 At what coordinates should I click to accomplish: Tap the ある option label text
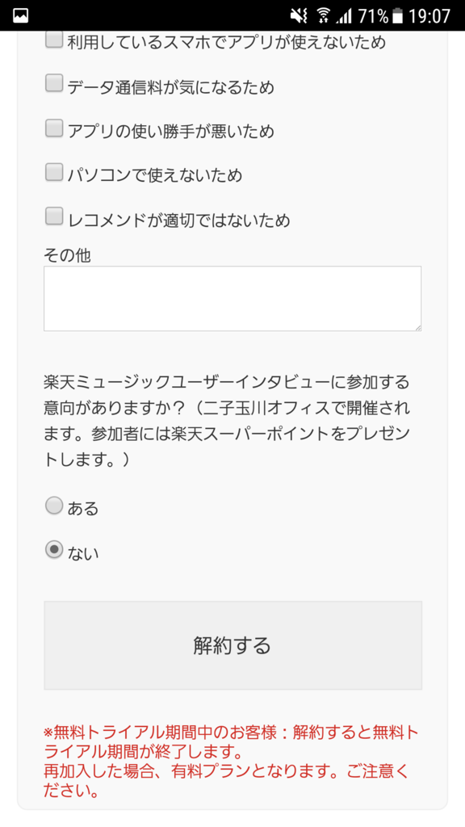pyautogui.click(x=83, y=509)
